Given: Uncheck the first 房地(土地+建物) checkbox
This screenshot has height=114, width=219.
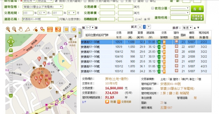Looking at the screenshot, I should (x=56, y=1).
